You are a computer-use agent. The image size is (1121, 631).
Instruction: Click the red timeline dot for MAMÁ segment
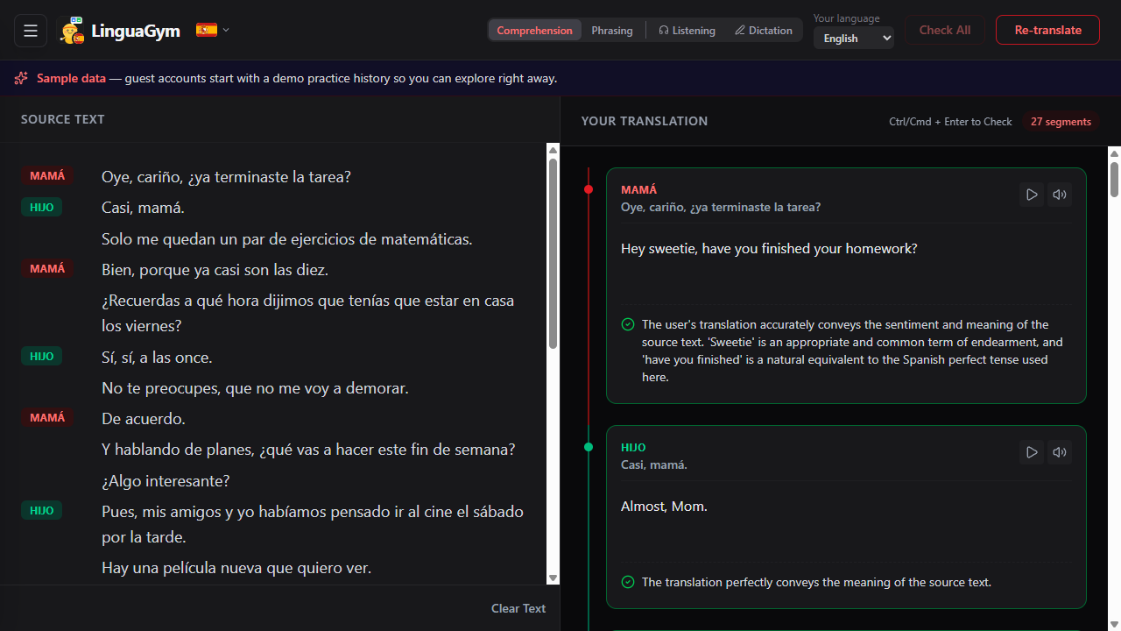click(589, 189)
